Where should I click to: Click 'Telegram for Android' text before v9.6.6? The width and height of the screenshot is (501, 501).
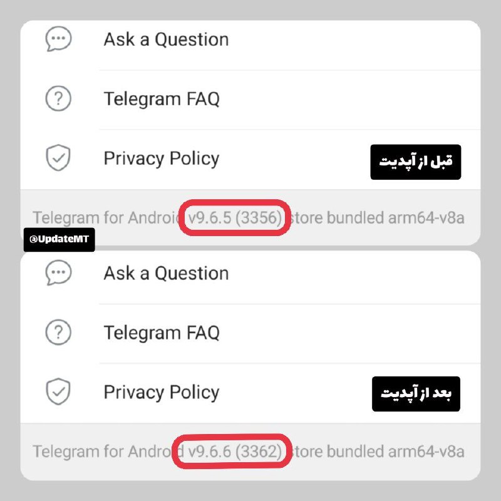pos(108,452)
